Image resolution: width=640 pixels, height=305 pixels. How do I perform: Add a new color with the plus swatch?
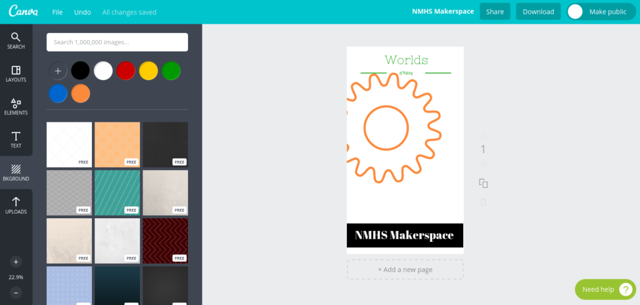pyautogui.click(x=58, y=71)
